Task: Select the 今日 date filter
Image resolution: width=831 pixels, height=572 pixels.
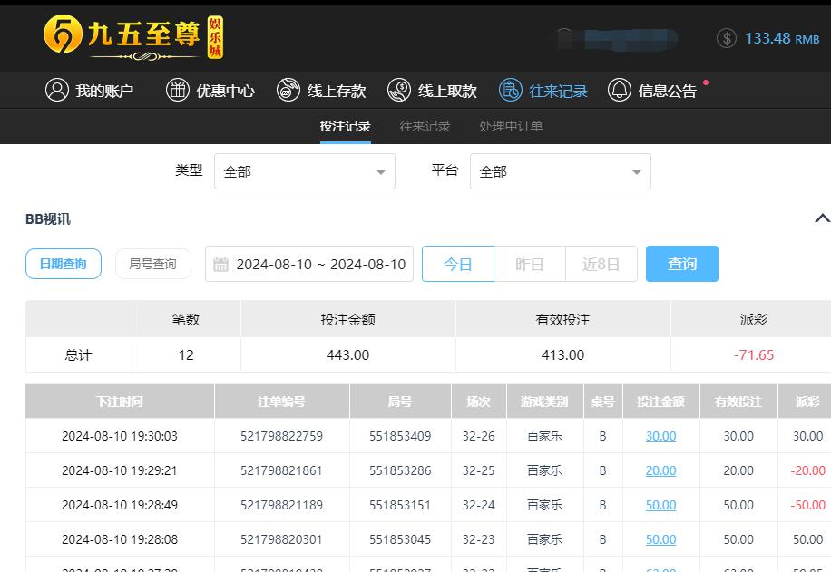Action: click(457, 264)
